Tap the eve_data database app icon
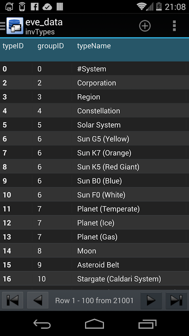The height and width of the screenshot is (336, 189). point(15,26)
